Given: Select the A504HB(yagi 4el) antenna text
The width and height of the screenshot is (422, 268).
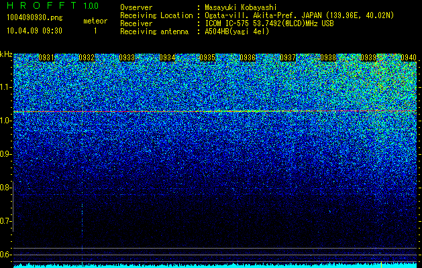Looking at the screenshot, I should coord(237,31).
